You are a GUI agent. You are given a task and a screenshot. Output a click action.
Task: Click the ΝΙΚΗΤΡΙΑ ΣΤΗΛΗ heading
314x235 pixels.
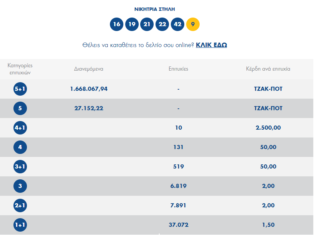(x=154, y=9)
